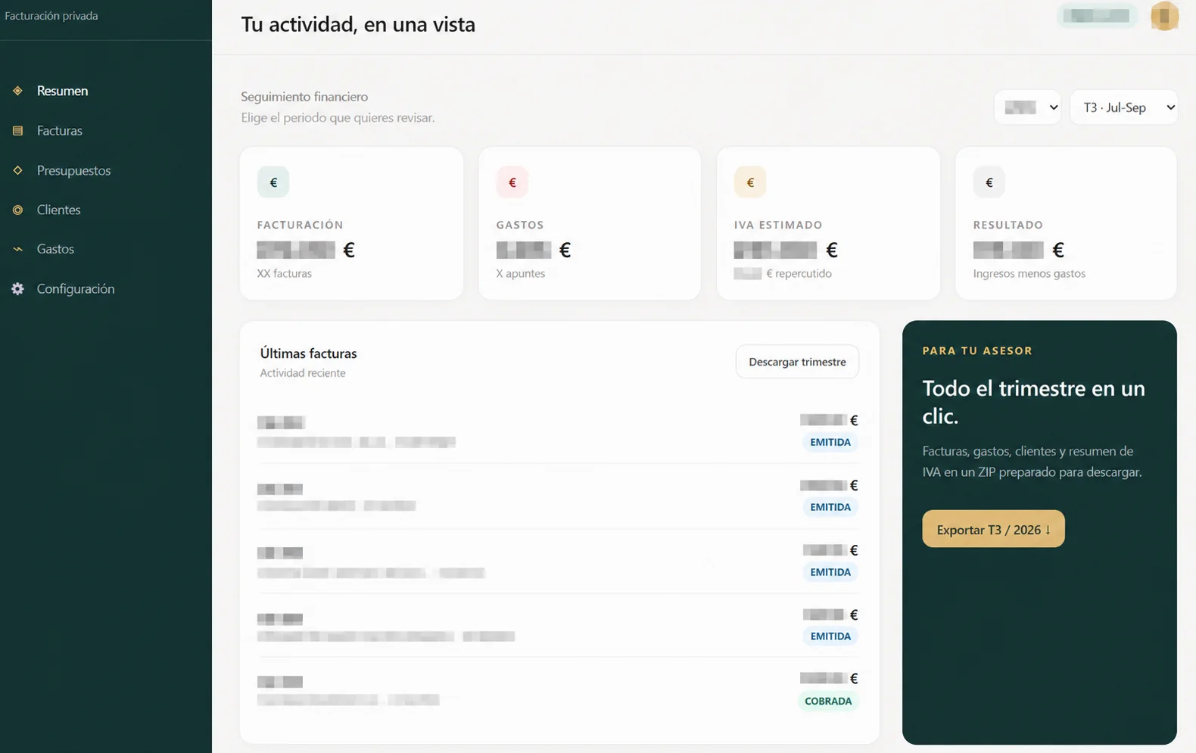Expand the year selector dropdown

tap(1027, 107)
